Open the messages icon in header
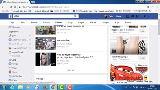 [132, 16]
